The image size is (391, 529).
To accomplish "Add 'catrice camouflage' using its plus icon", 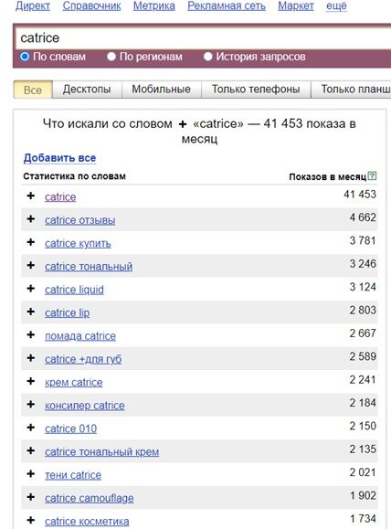I will point(31,497).
